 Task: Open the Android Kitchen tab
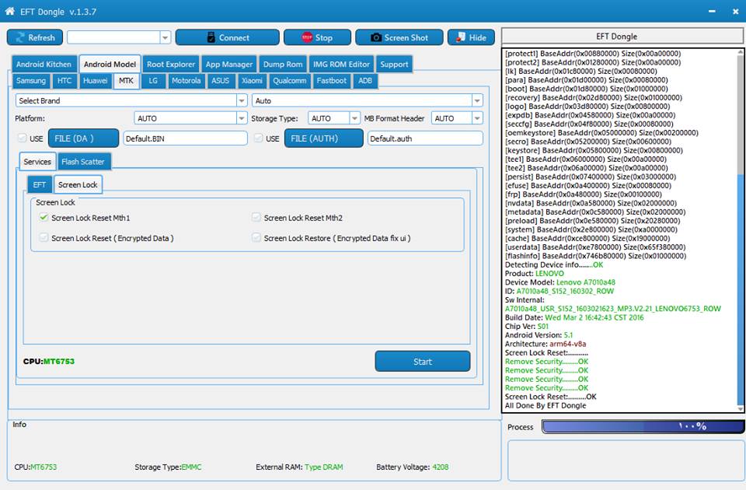coord(44,65)
